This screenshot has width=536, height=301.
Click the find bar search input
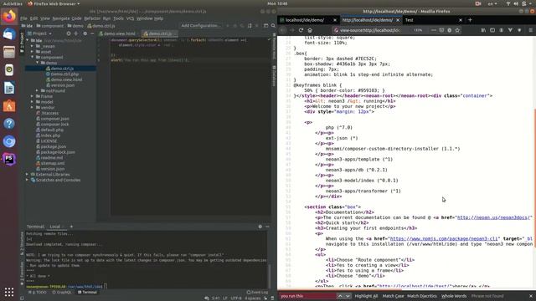[307, 296]
